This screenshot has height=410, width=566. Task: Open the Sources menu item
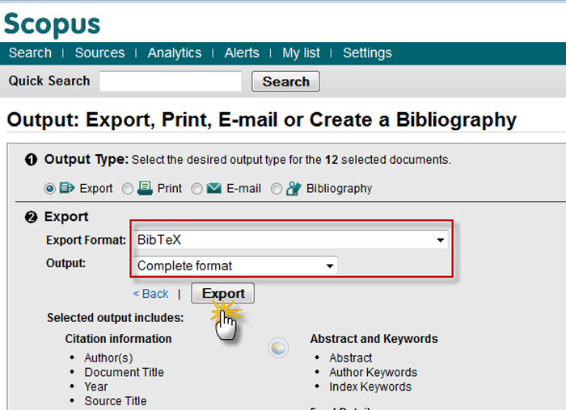point(99,53)
